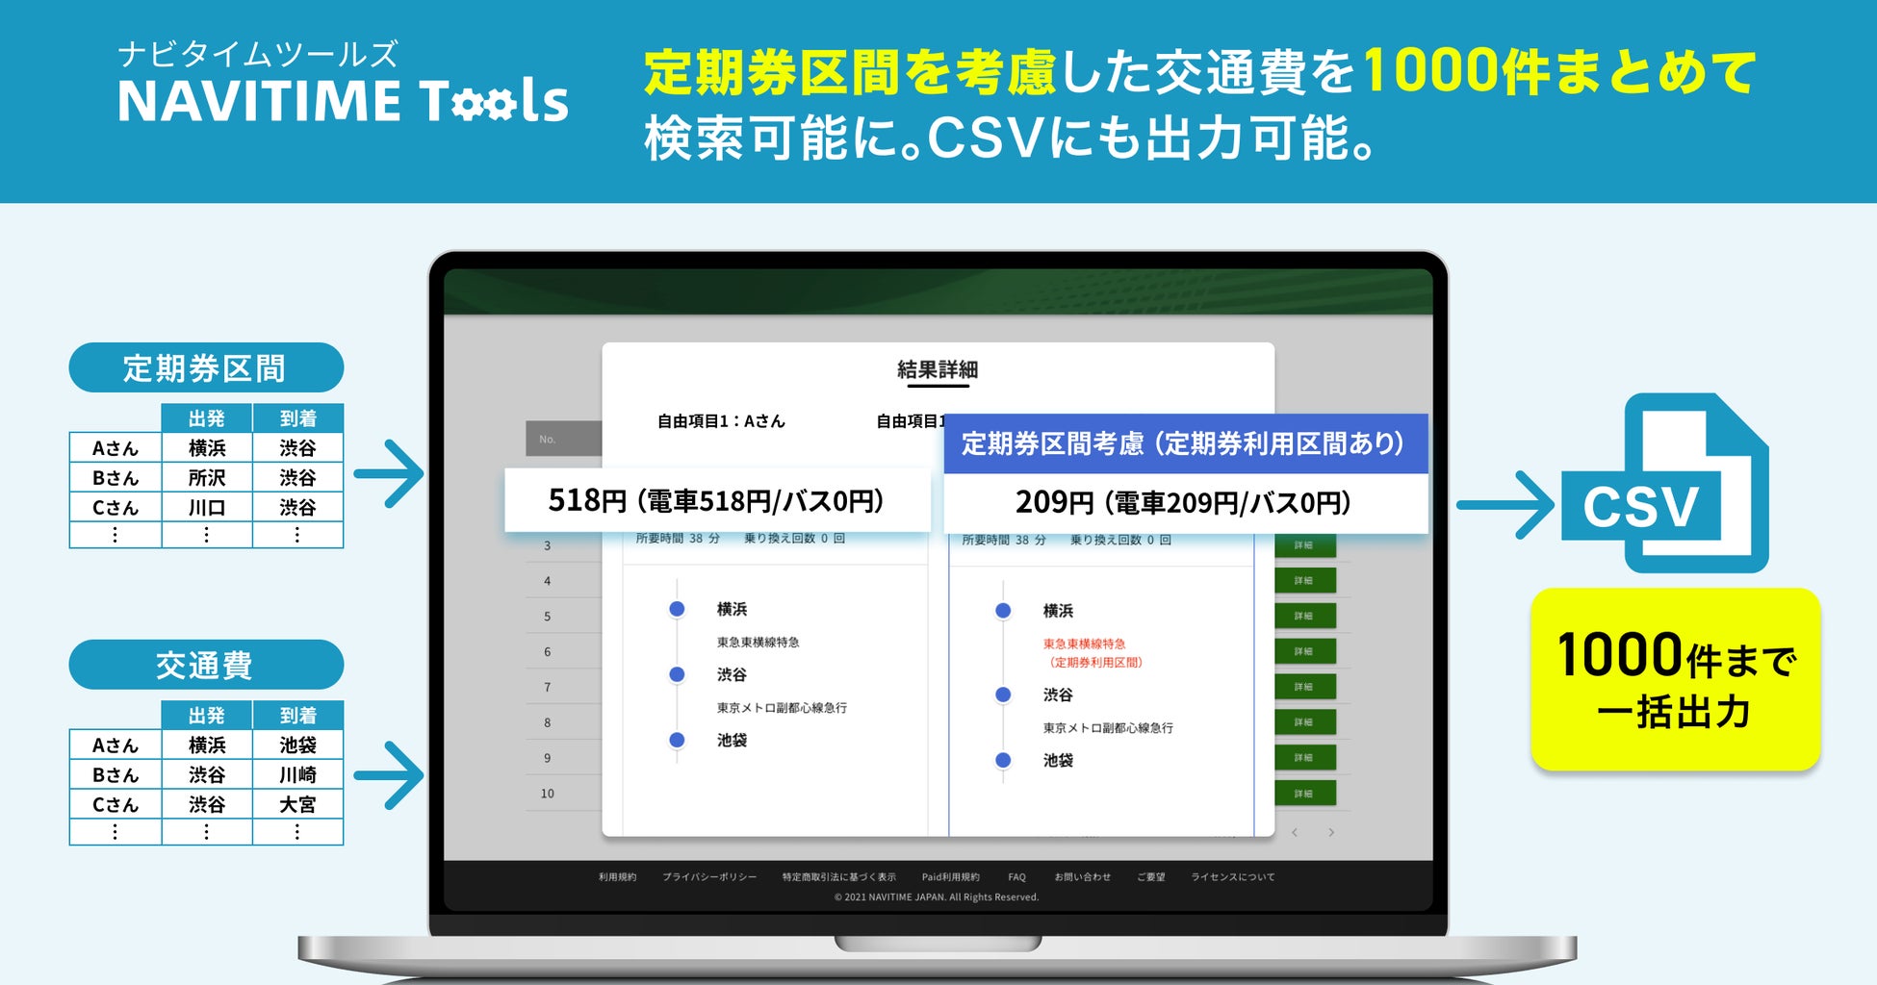Viewport: 1877px width, 985px height.
Task: Click the 渋谷 station dot in the 518円 route
Action: [677, 674]
